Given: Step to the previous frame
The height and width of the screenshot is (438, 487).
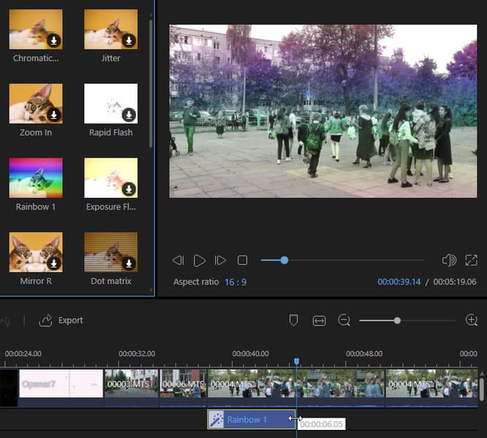Looking at the screenshot, I should [178, 261].
